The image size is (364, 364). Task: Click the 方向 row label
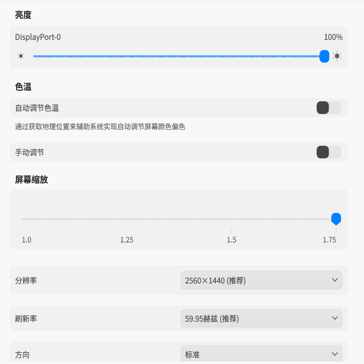coord(22,355)
